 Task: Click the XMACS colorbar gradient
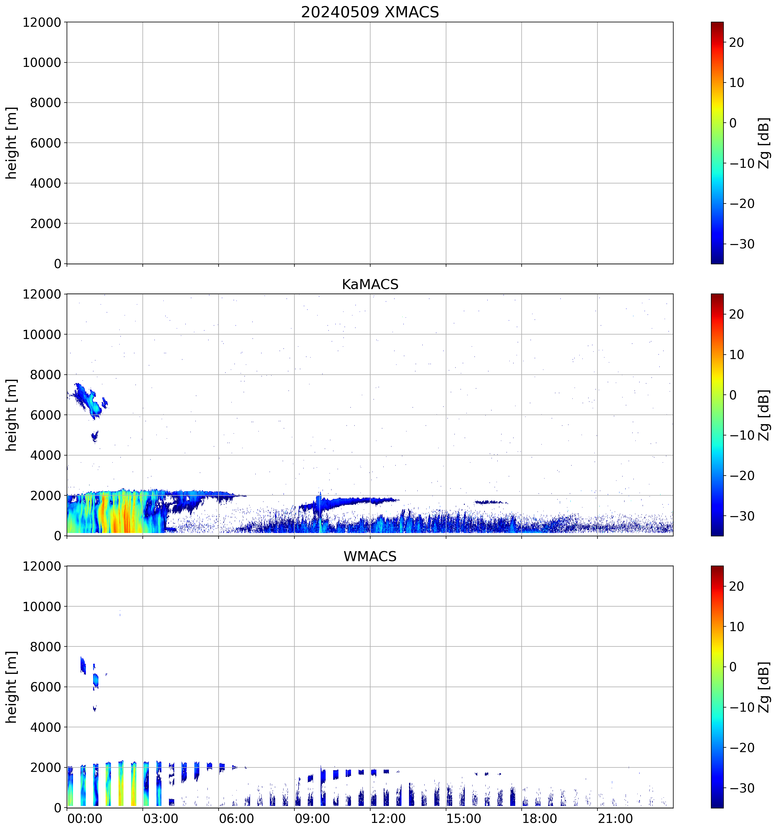point(717,143)
